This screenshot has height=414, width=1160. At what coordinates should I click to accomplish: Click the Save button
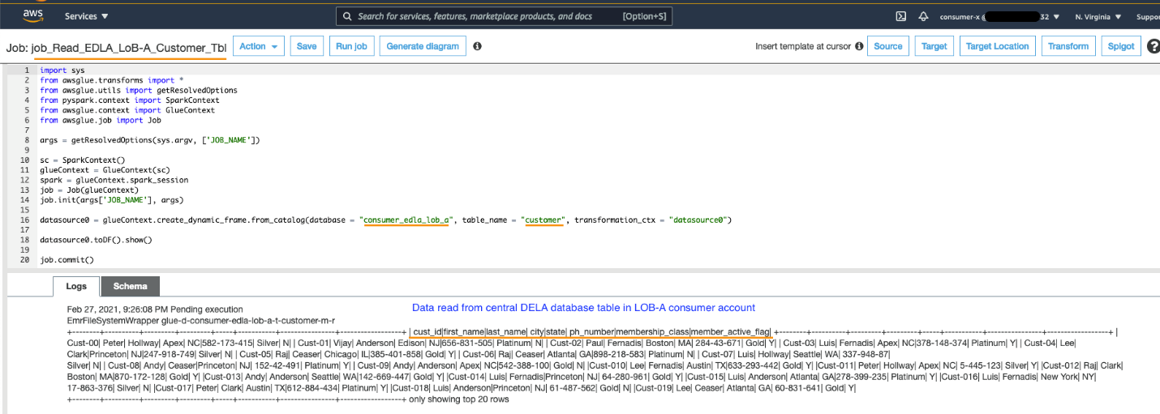(x=307, y=46)
